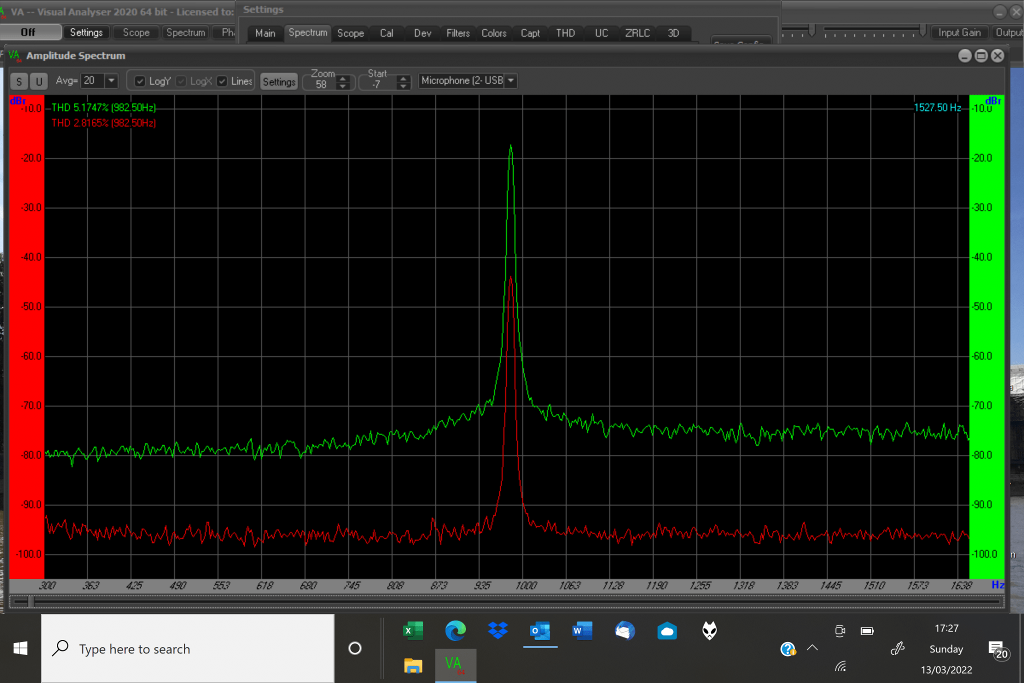Open Word from the taskbar
1024x683 pixels.
(582, 631)
